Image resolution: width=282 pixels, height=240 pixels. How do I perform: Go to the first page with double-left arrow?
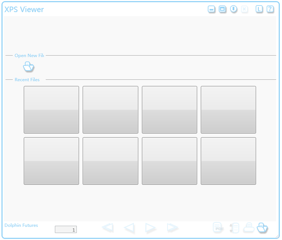coord(108,228)
